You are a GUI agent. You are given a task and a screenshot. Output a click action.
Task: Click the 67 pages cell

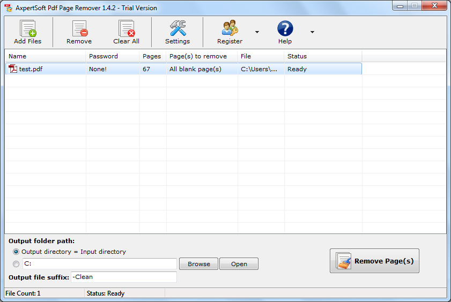[153, 69]
